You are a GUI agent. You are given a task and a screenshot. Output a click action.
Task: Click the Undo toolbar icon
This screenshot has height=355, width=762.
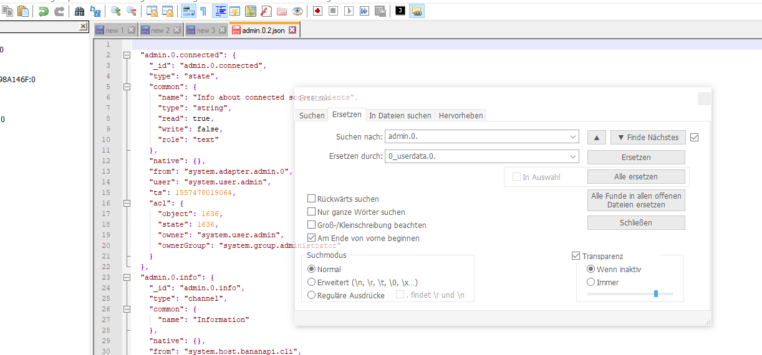coord(44,11)
